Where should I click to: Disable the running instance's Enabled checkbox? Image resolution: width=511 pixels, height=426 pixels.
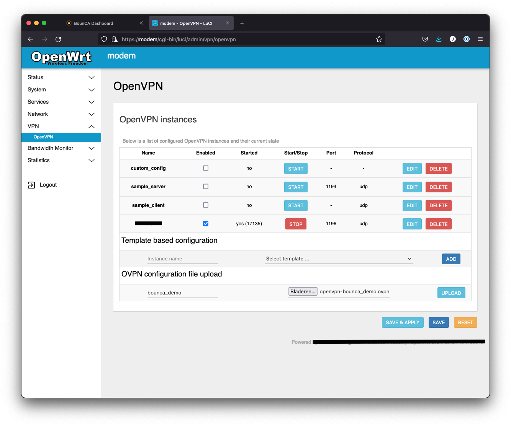click(x=206, y=223)
